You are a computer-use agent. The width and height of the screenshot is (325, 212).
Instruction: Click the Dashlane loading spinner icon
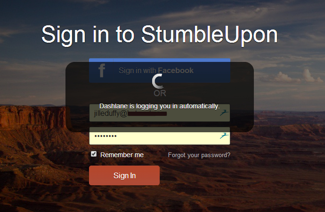click(x=158, y=81)
